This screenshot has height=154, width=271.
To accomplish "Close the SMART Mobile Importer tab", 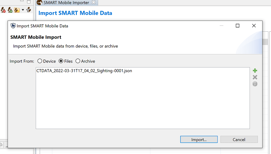I will [x=93, y=2].
